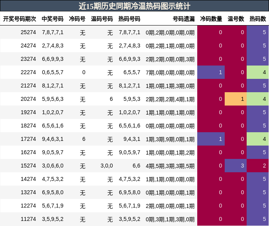Click orange warm count 1 in row 20274
269x226 pixels.
click(x=236, y=99)
